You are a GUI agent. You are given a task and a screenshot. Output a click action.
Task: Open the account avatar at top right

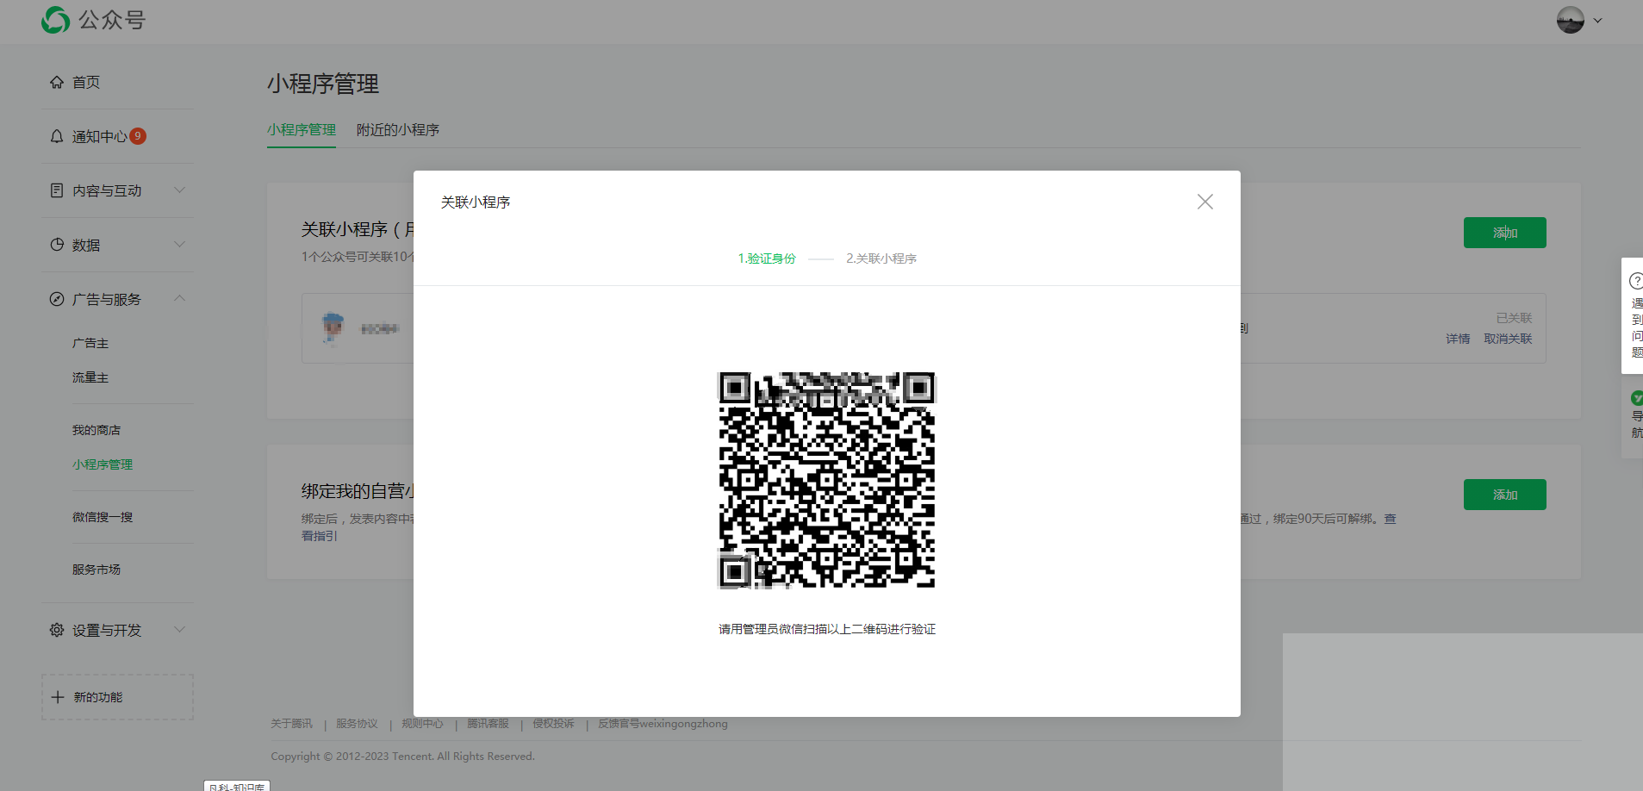click(x=1570, y=20)
